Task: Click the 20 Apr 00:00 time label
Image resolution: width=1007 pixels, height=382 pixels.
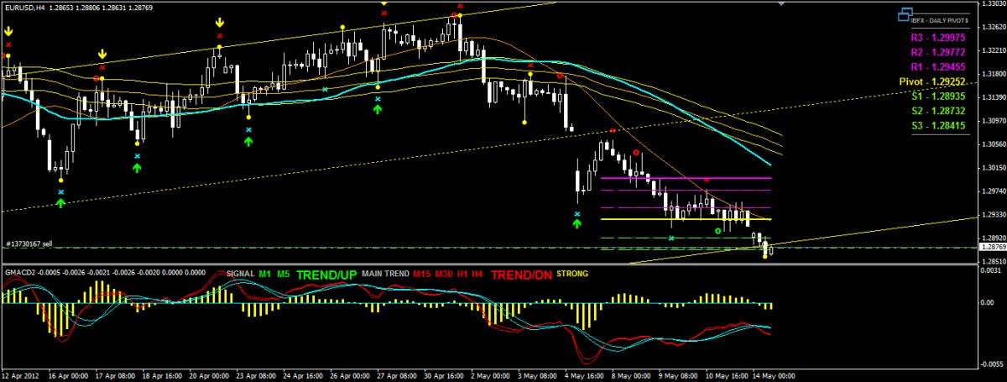Action: 210,376
